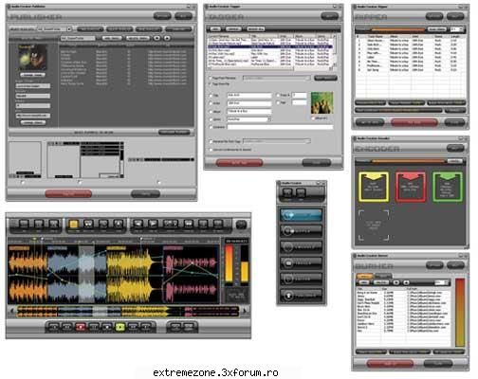Switch to the gray second tab in Burner
Image resolution: width=478 pixels, height=379 pixels.
(382, 276)
